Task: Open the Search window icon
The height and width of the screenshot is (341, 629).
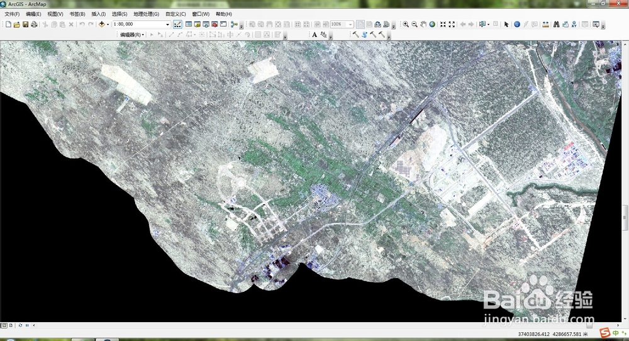Action: (206, 25)
